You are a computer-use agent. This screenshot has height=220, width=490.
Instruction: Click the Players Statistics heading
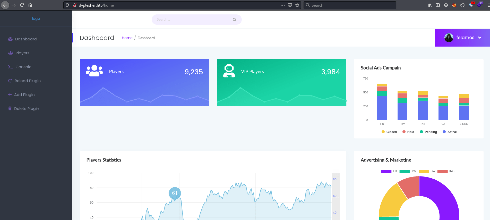tap(104, 160)
